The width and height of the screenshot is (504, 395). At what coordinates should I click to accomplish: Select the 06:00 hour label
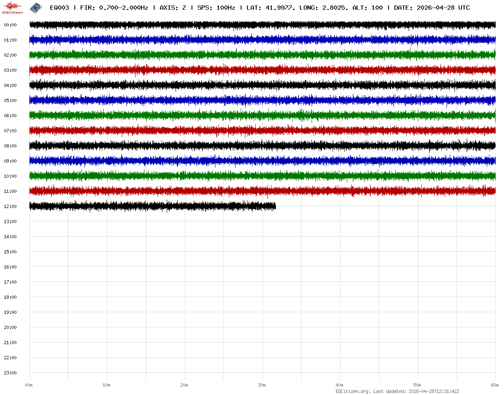coord(10,116)
